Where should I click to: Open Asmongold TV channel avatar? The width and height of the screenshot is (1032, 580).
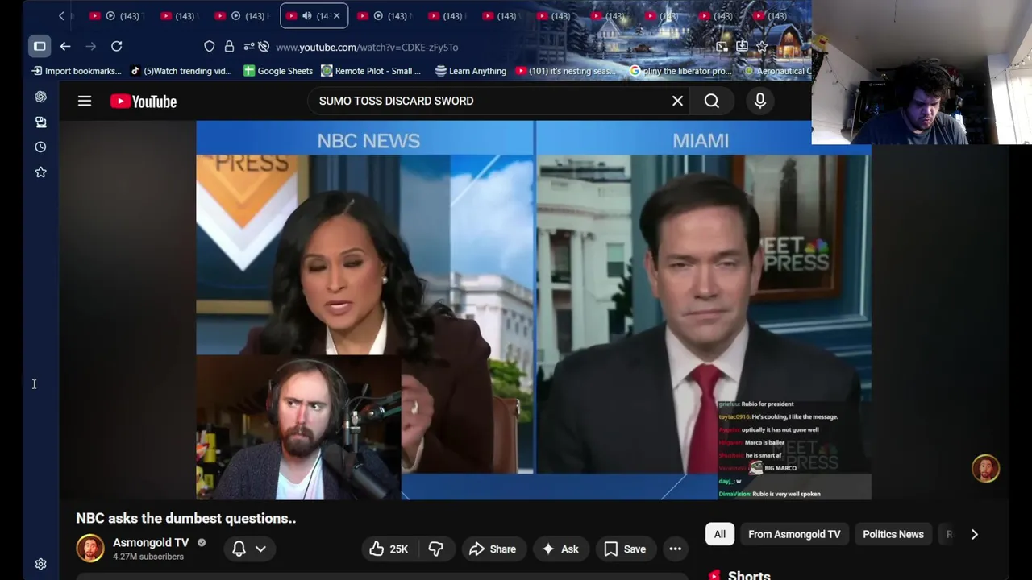pos(90,549)
